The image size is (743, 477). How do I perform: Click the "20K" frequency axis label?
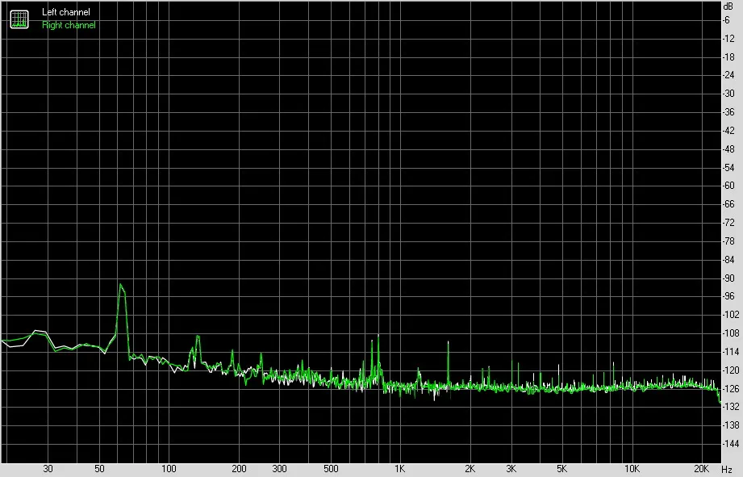(x=701, y=469)
